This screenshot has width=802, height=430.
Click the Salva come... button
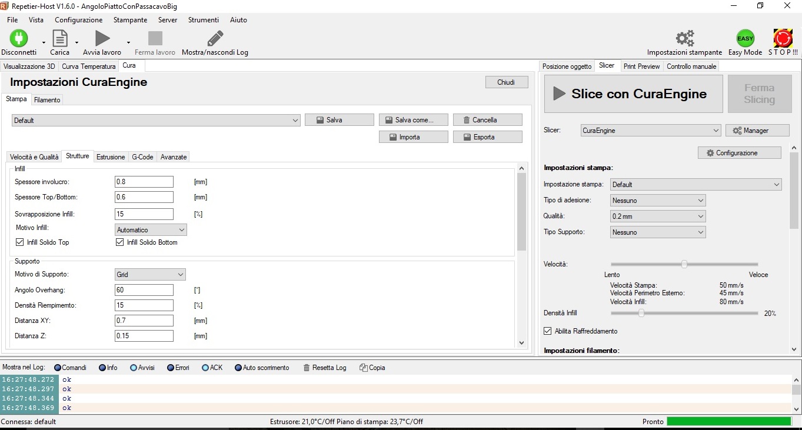coord(414,120)
